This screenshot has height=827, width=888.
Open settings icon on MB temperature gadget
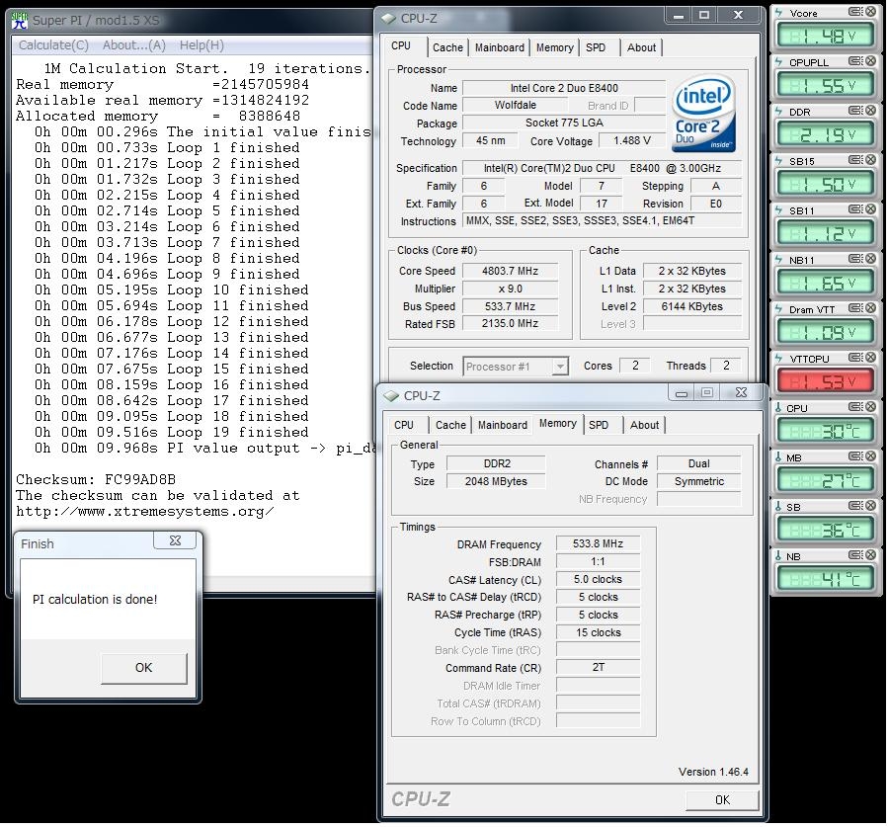[x=855, y=457]
